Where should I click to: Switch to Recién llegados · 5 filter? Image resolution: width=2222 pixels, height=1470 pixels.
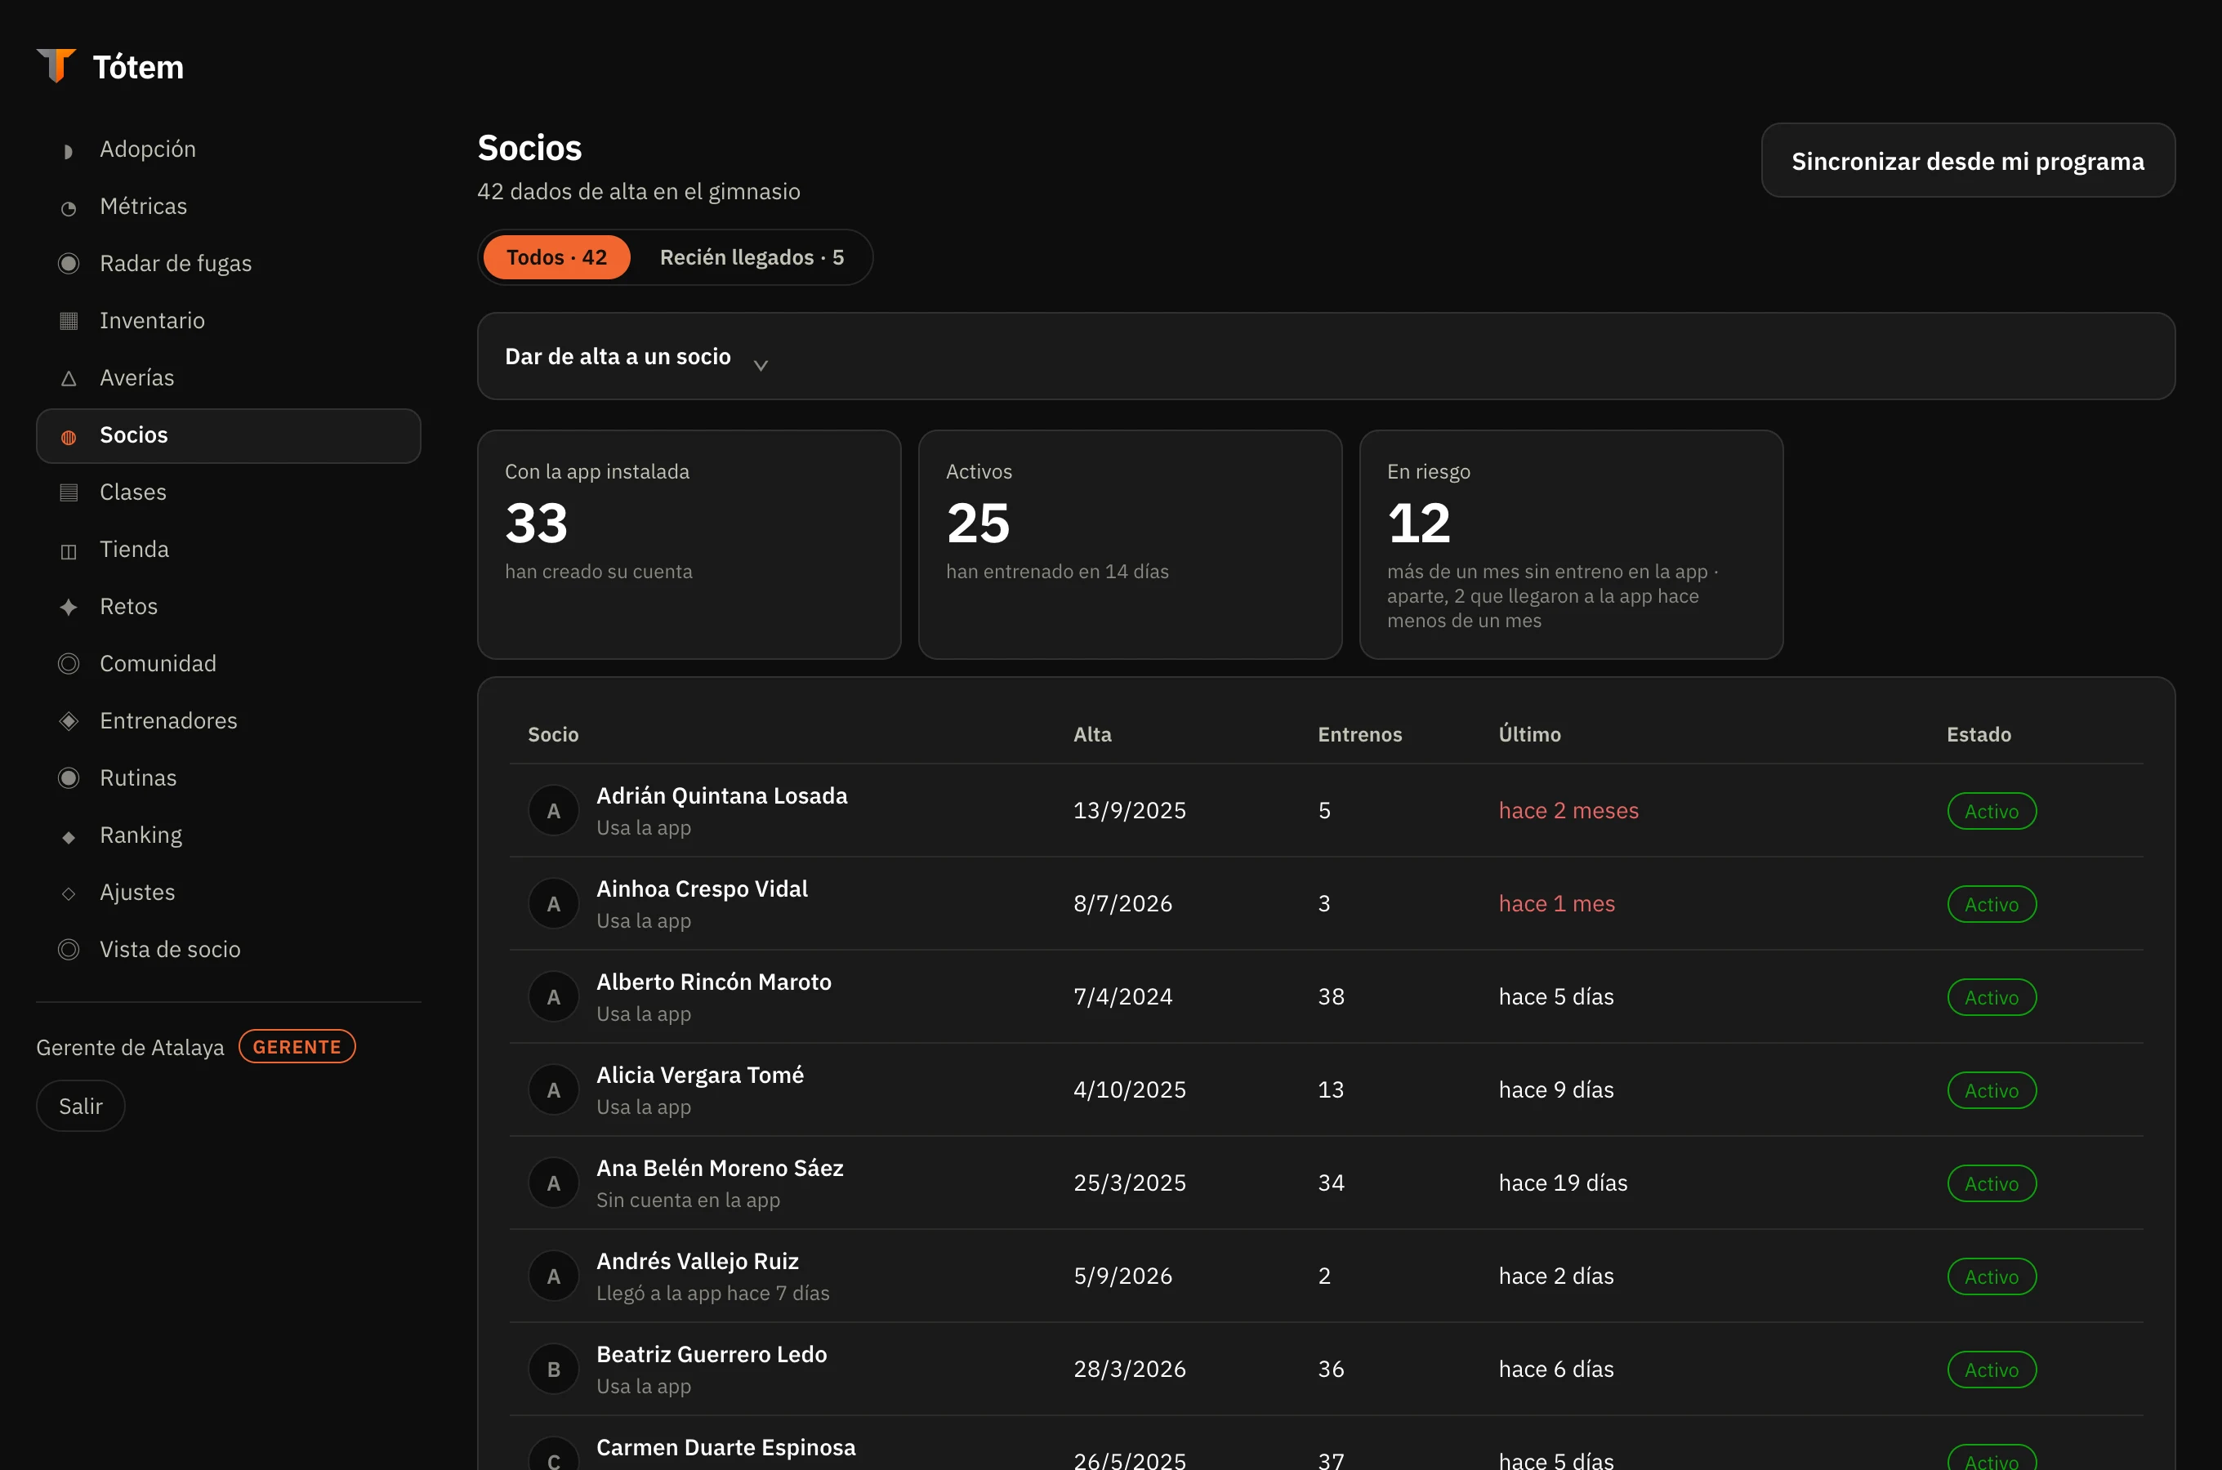tap(752, 257)
